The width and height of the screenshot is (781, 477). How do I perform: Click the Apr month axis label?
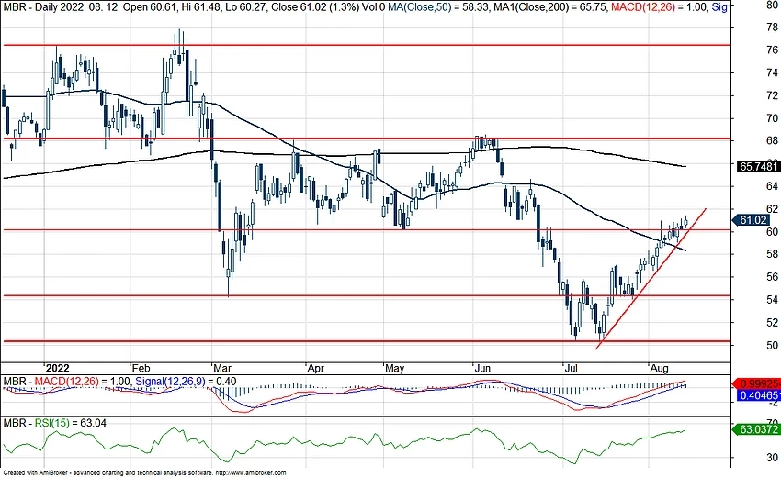[x=316, y=368]
